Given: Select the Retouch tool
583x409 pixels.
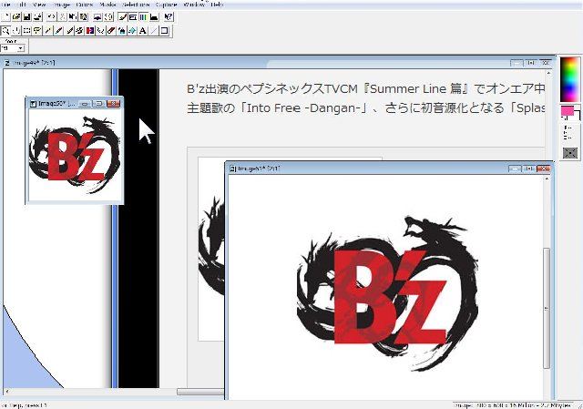Looking at the screenshot, I should pyautogui.click(x=100, y=30).
